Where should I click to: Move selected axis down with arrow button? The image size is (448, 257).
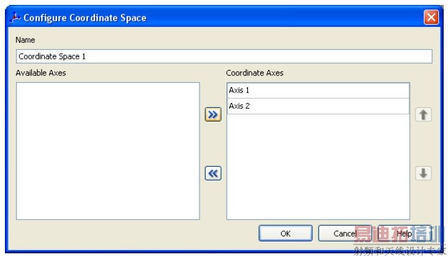click(423, 174)
